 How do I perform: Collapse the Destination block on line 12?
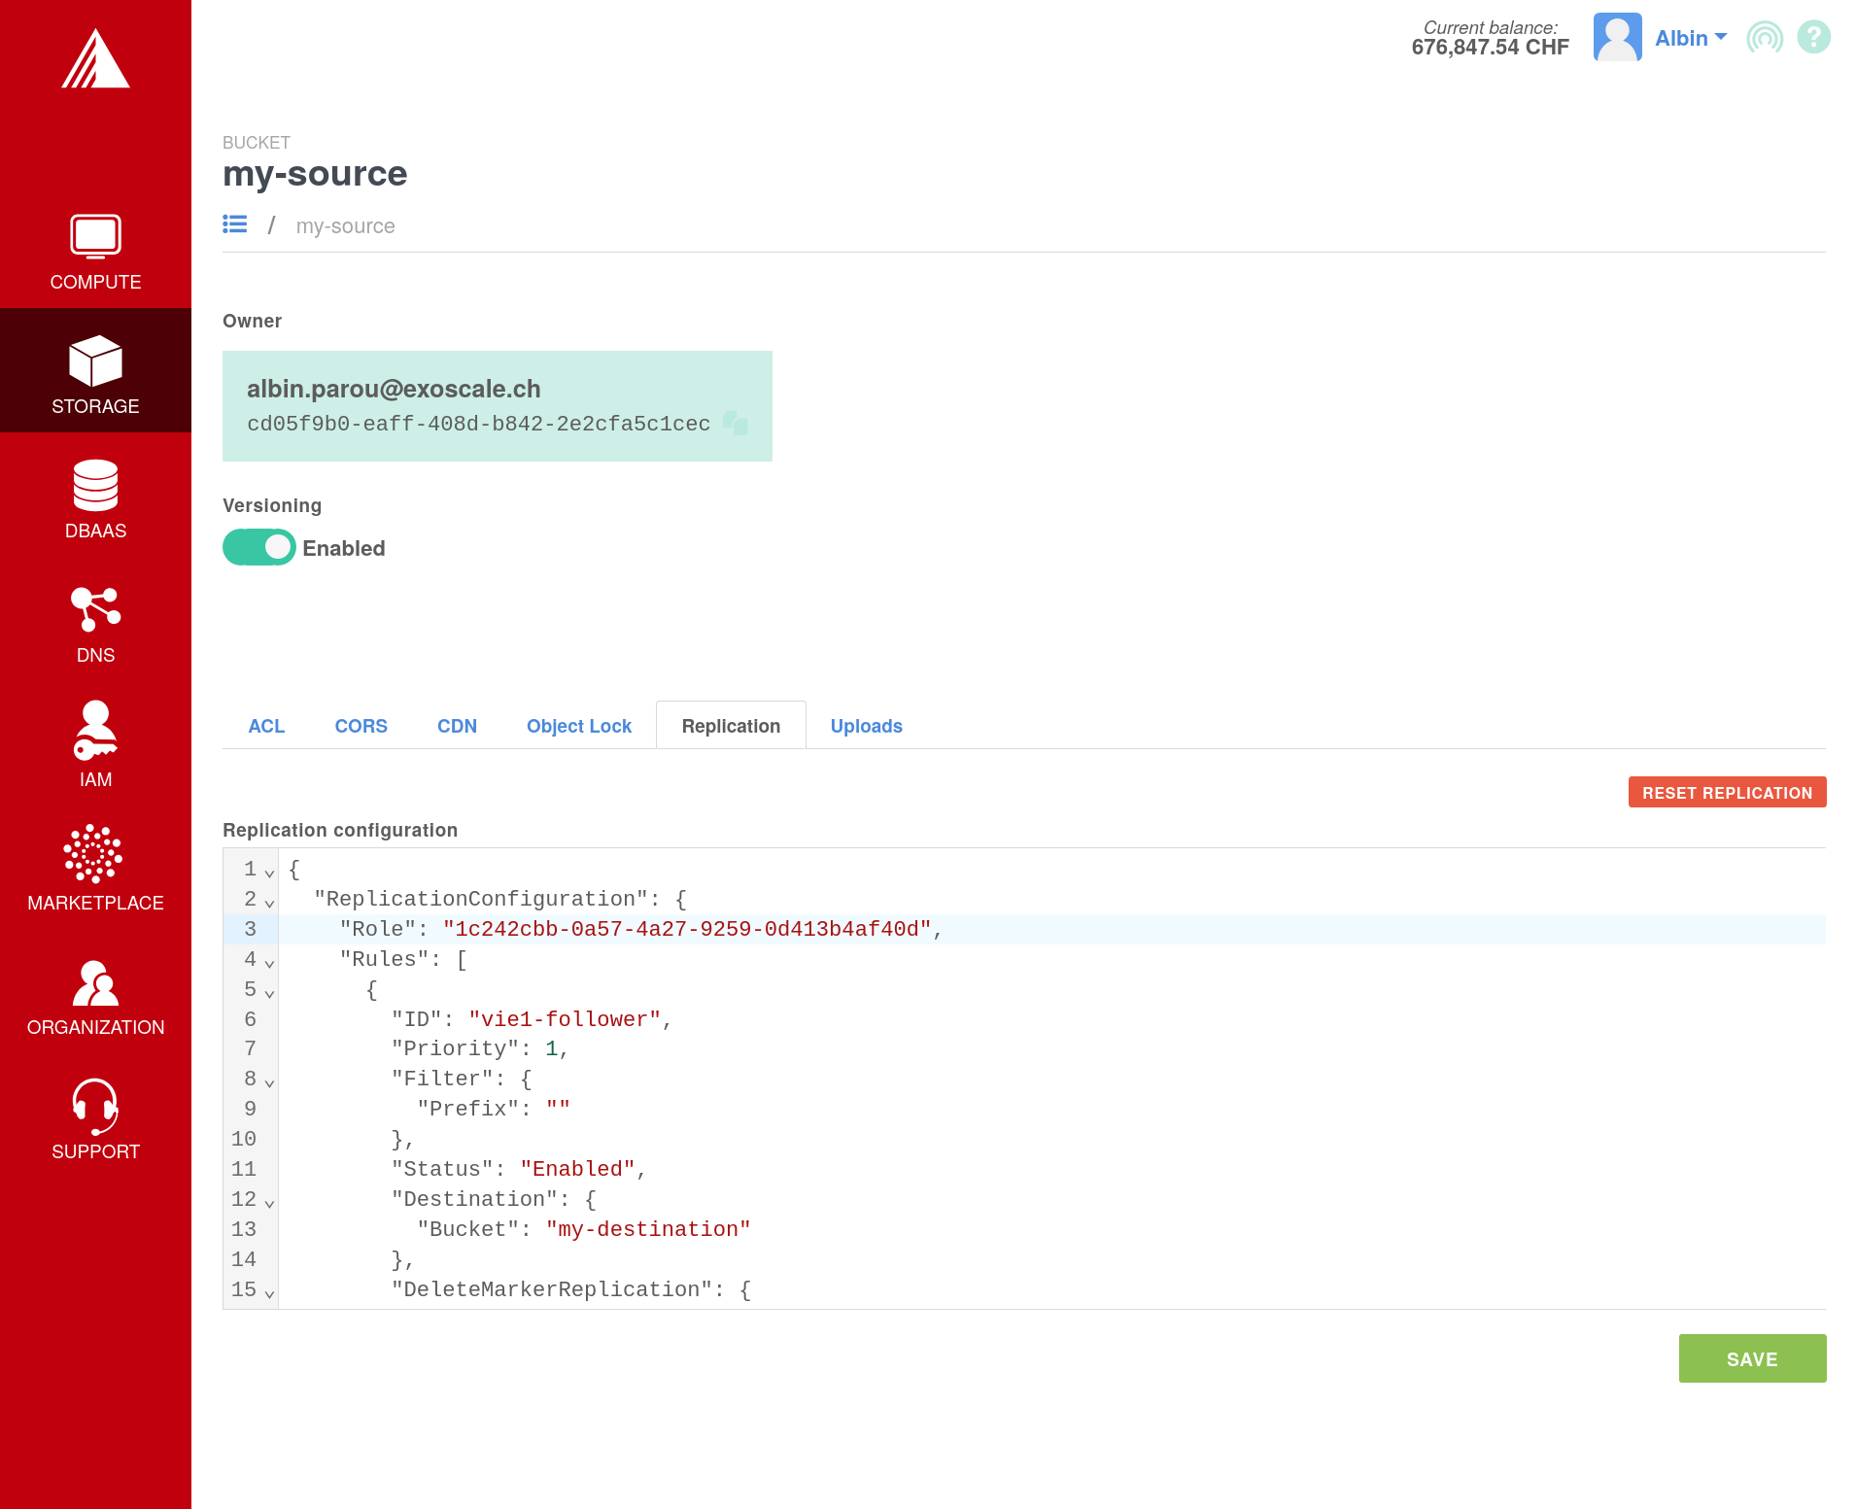pos(269,1203)
